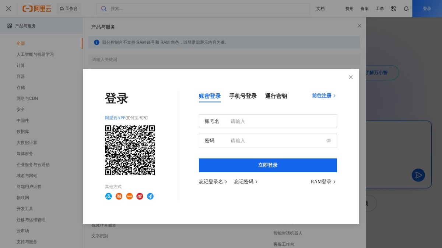Viewport: 442px width, 248px height.
Task: Select 容器 category
Action: [21, 76]
